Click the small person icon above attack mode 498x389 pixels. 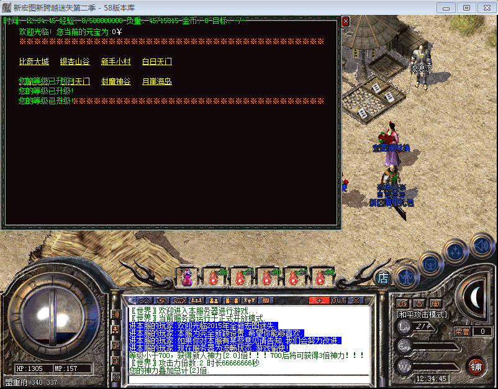point(419,304)
